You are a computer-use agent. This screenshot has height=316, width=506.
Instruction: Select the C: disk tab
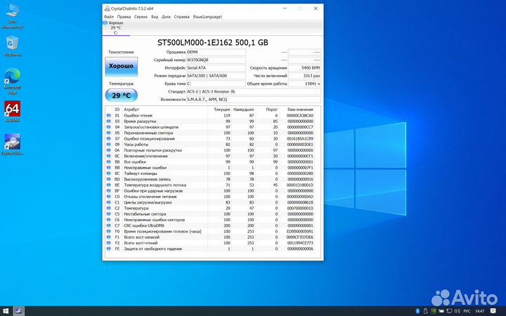coord(116,27)
